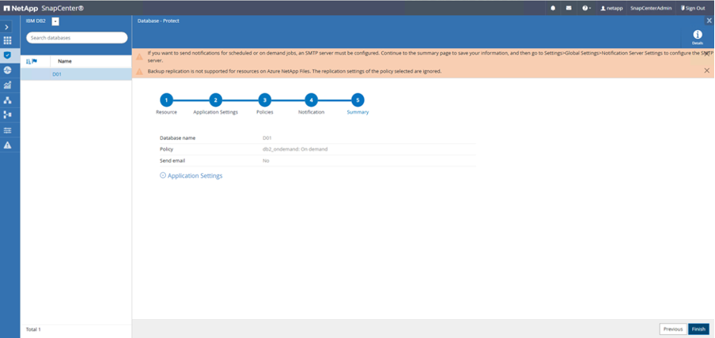Image resolution: width=715 pixels, height=338 pixels.
Task: Open the mail envelope icon
Action: (569, 8)
